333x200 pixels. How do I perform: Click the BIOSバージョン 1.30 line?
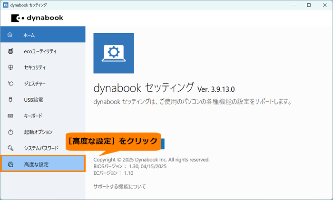click(x=130, y=166)
